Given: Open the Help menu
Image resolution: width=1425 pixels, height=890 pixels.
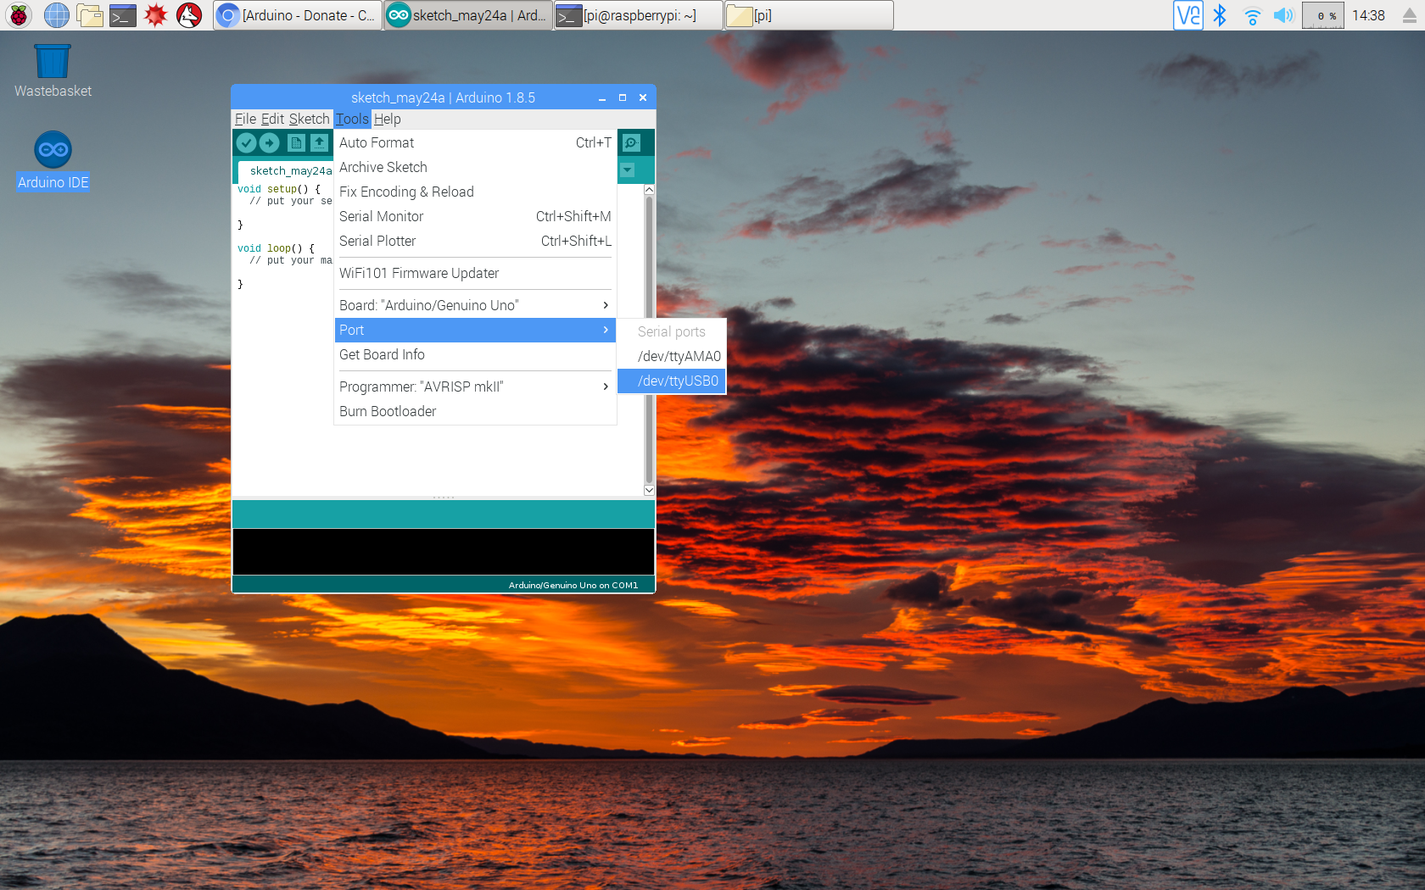Looking at the screenshot, I should coord(387,119).
